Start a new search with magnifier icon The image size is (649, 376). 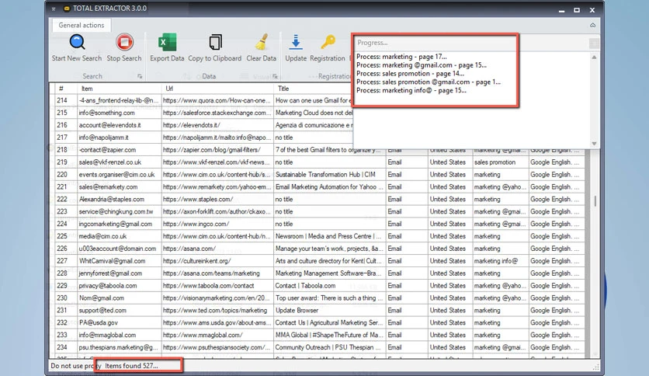[77, 48]
